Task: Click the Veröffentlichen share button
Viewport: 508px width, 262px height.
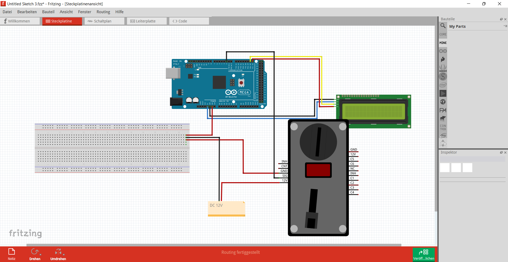Action: (x=424, y=254)
